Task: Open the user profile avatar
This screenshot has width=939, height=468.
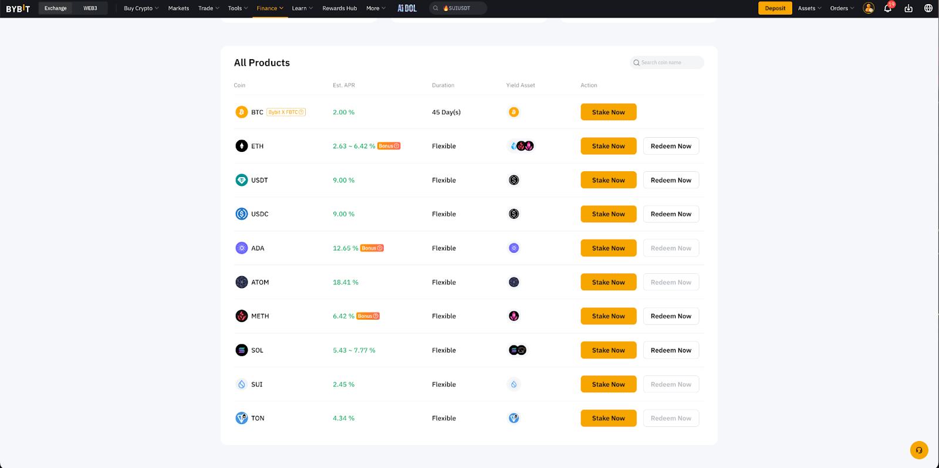Action: coord(869,8)
